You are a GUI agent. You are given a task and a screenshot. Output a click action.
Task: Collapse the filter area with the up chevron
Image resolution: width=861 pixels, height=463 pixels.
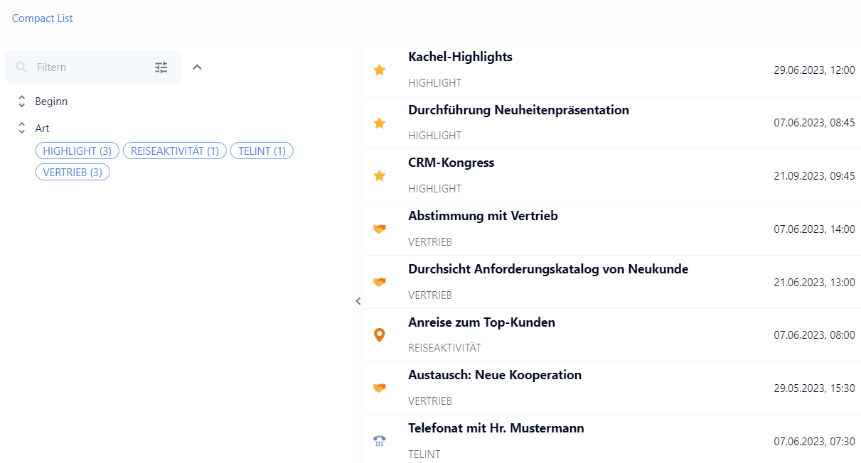(198, 67)
